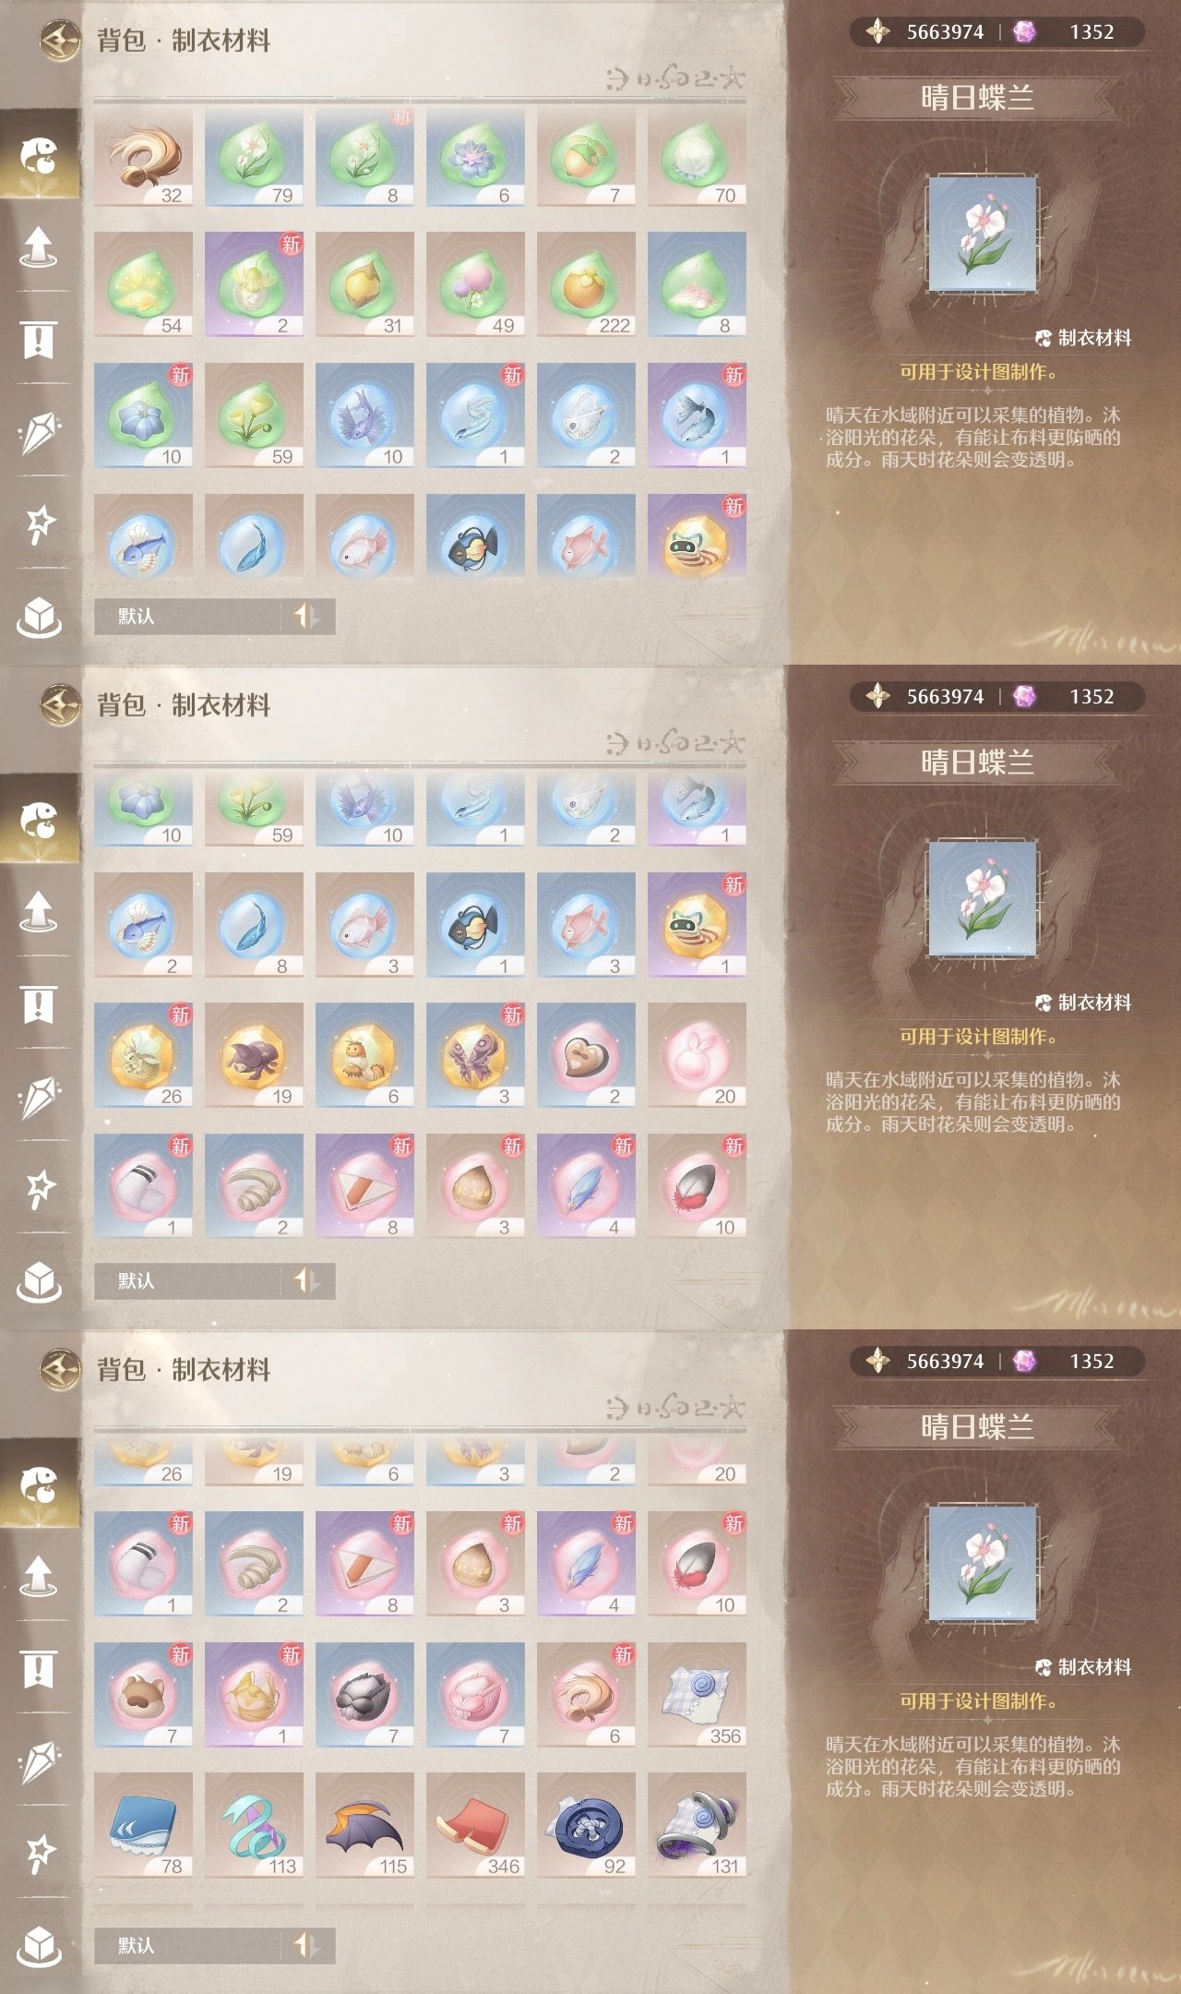Image resolution: width=1181 pixels, height=1994 pixels.
Task: Choose the pink flower bouquet material showing 49
Action: click(475, 284)
